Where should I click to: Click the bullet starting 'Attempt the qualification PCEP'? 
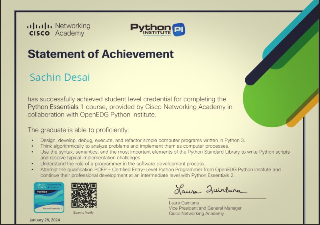[x=160, y=172]
